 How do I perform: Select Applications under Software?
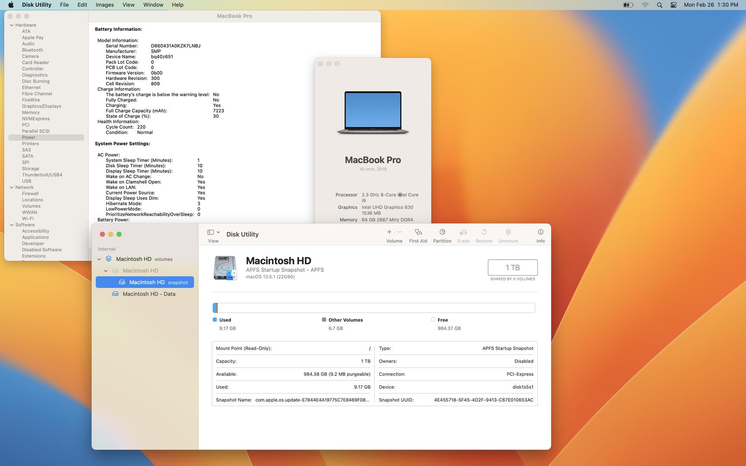point(35,237)
